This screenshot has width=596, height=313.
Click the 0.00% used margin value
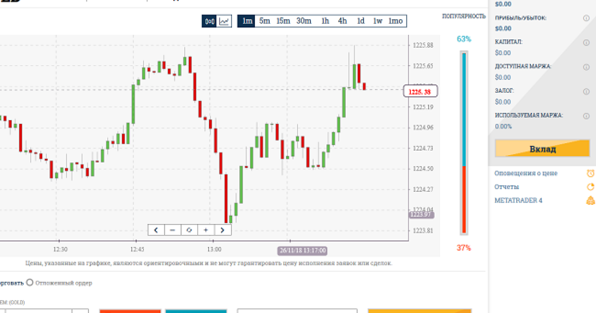(503, 126)
